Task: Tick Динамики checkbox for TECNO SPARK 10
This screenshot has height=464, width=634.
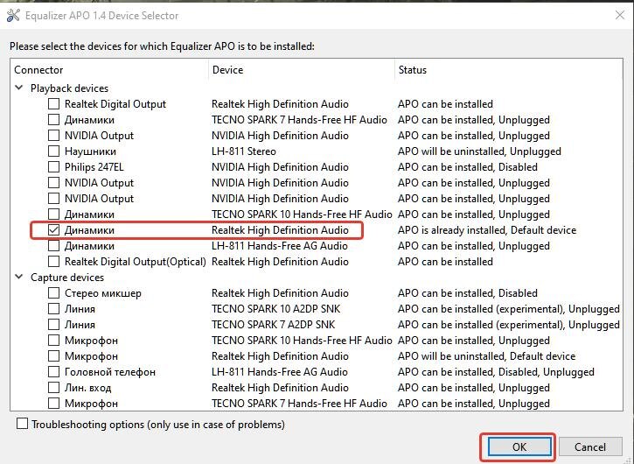Action: [x=53, y=214]
